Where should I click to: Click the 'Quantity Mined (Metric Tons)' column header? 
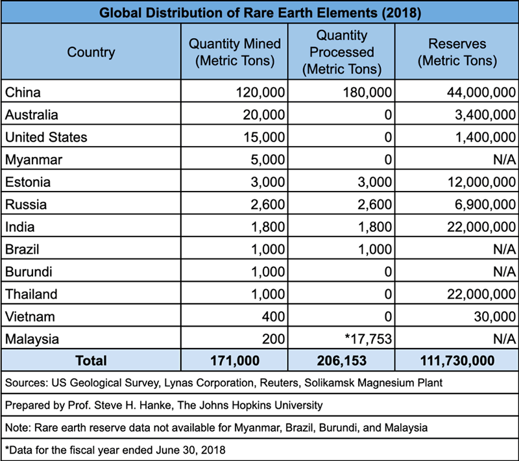pyautogui.click(x=235, y=52)
